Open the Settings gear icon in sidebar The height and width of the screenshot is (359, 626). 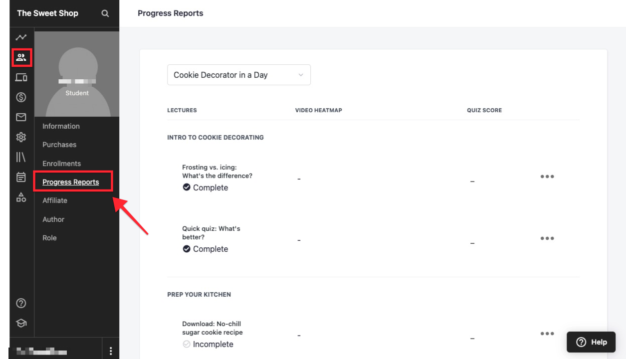[x=21, y=137]
